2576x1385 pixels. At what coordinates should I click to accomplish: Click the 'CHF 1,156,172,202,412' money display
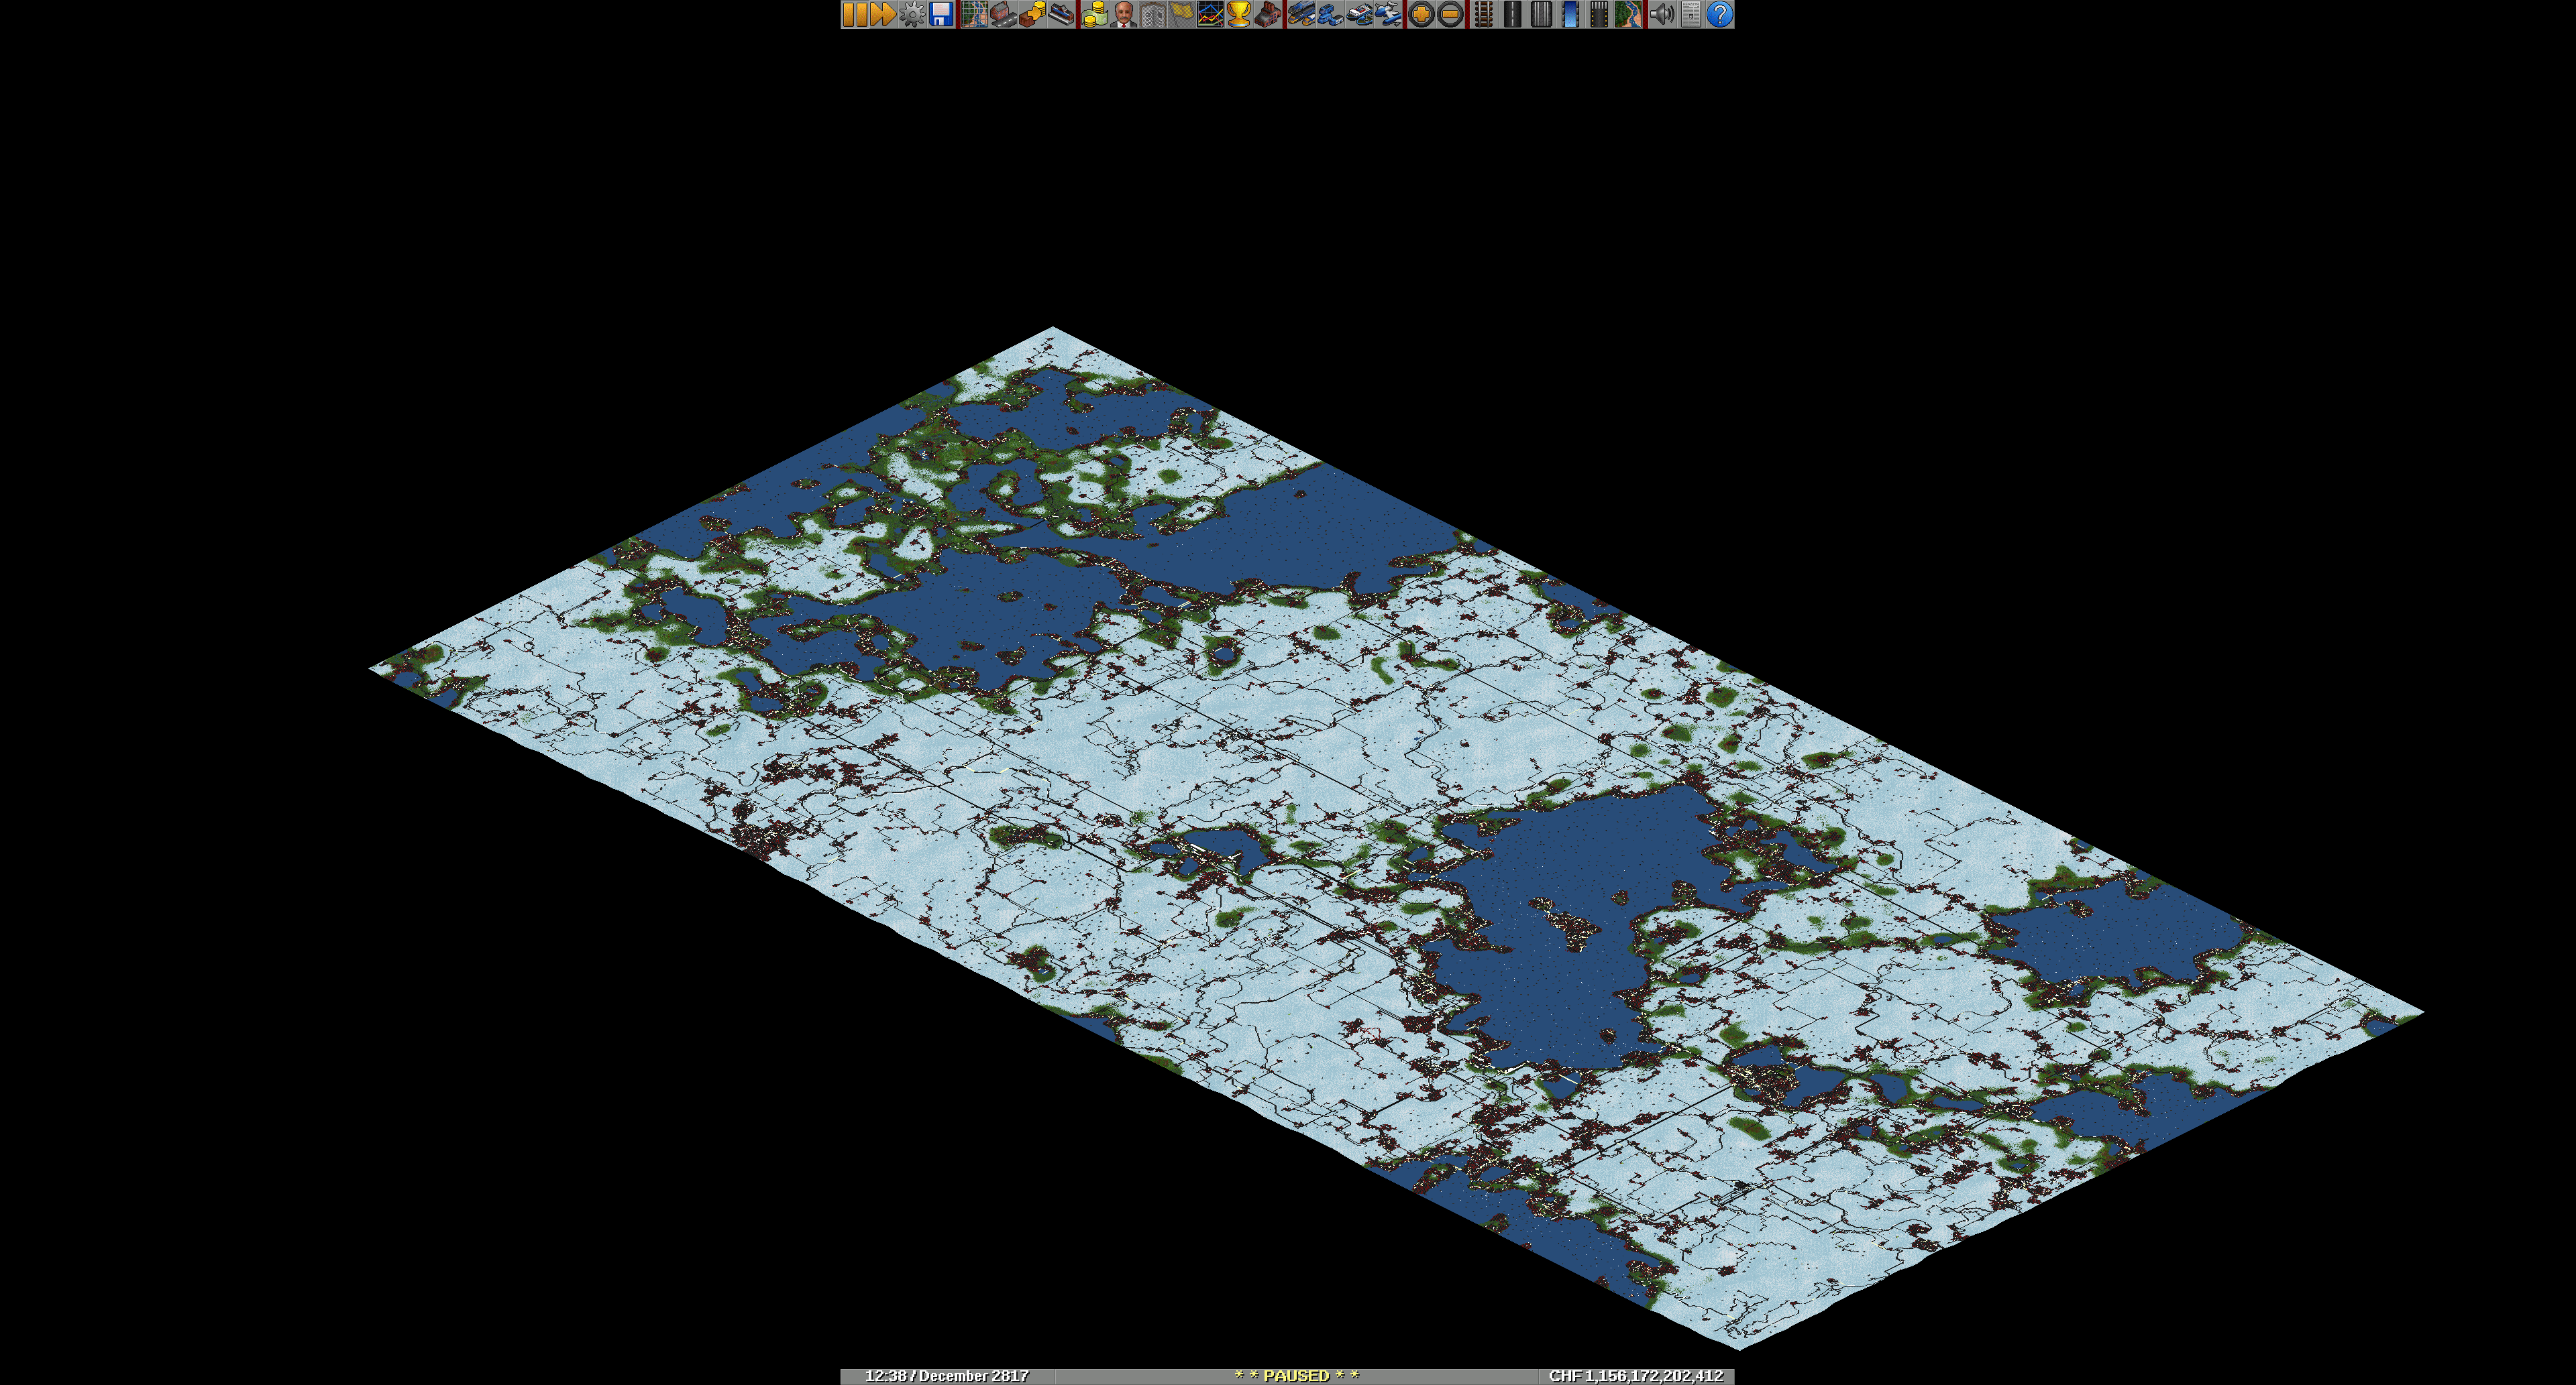(x=1636, y=1376)
